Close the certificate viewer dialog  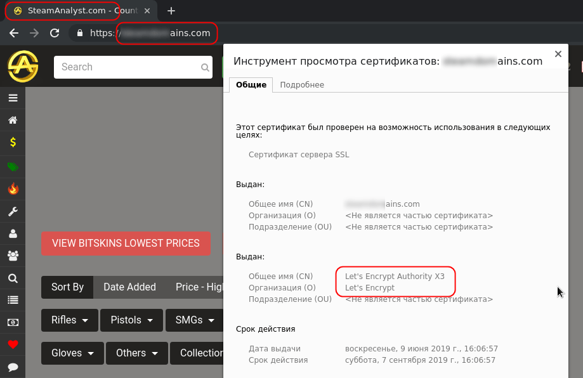click(558, 54)
